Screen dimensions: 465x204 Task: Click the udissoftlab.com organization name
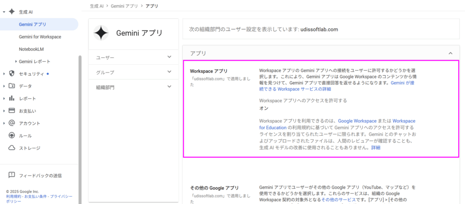(319, 29)
